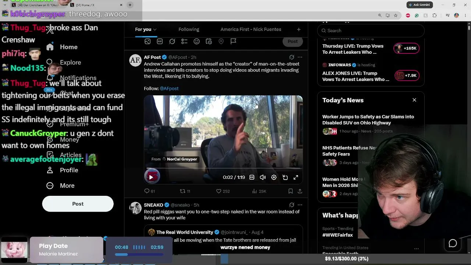Open the AF Post profile avatar
The height and width of the screenshot is (265, 471).
point(135,60)
